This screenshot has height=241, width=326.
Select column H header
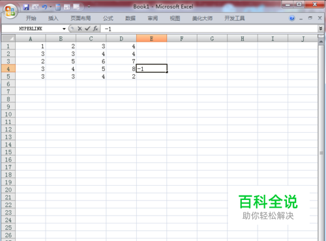point(243,38)
